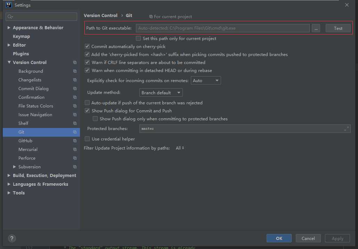Select the GitHub settings item
Screen dimensions: 358x249
[x=25, y=141]
